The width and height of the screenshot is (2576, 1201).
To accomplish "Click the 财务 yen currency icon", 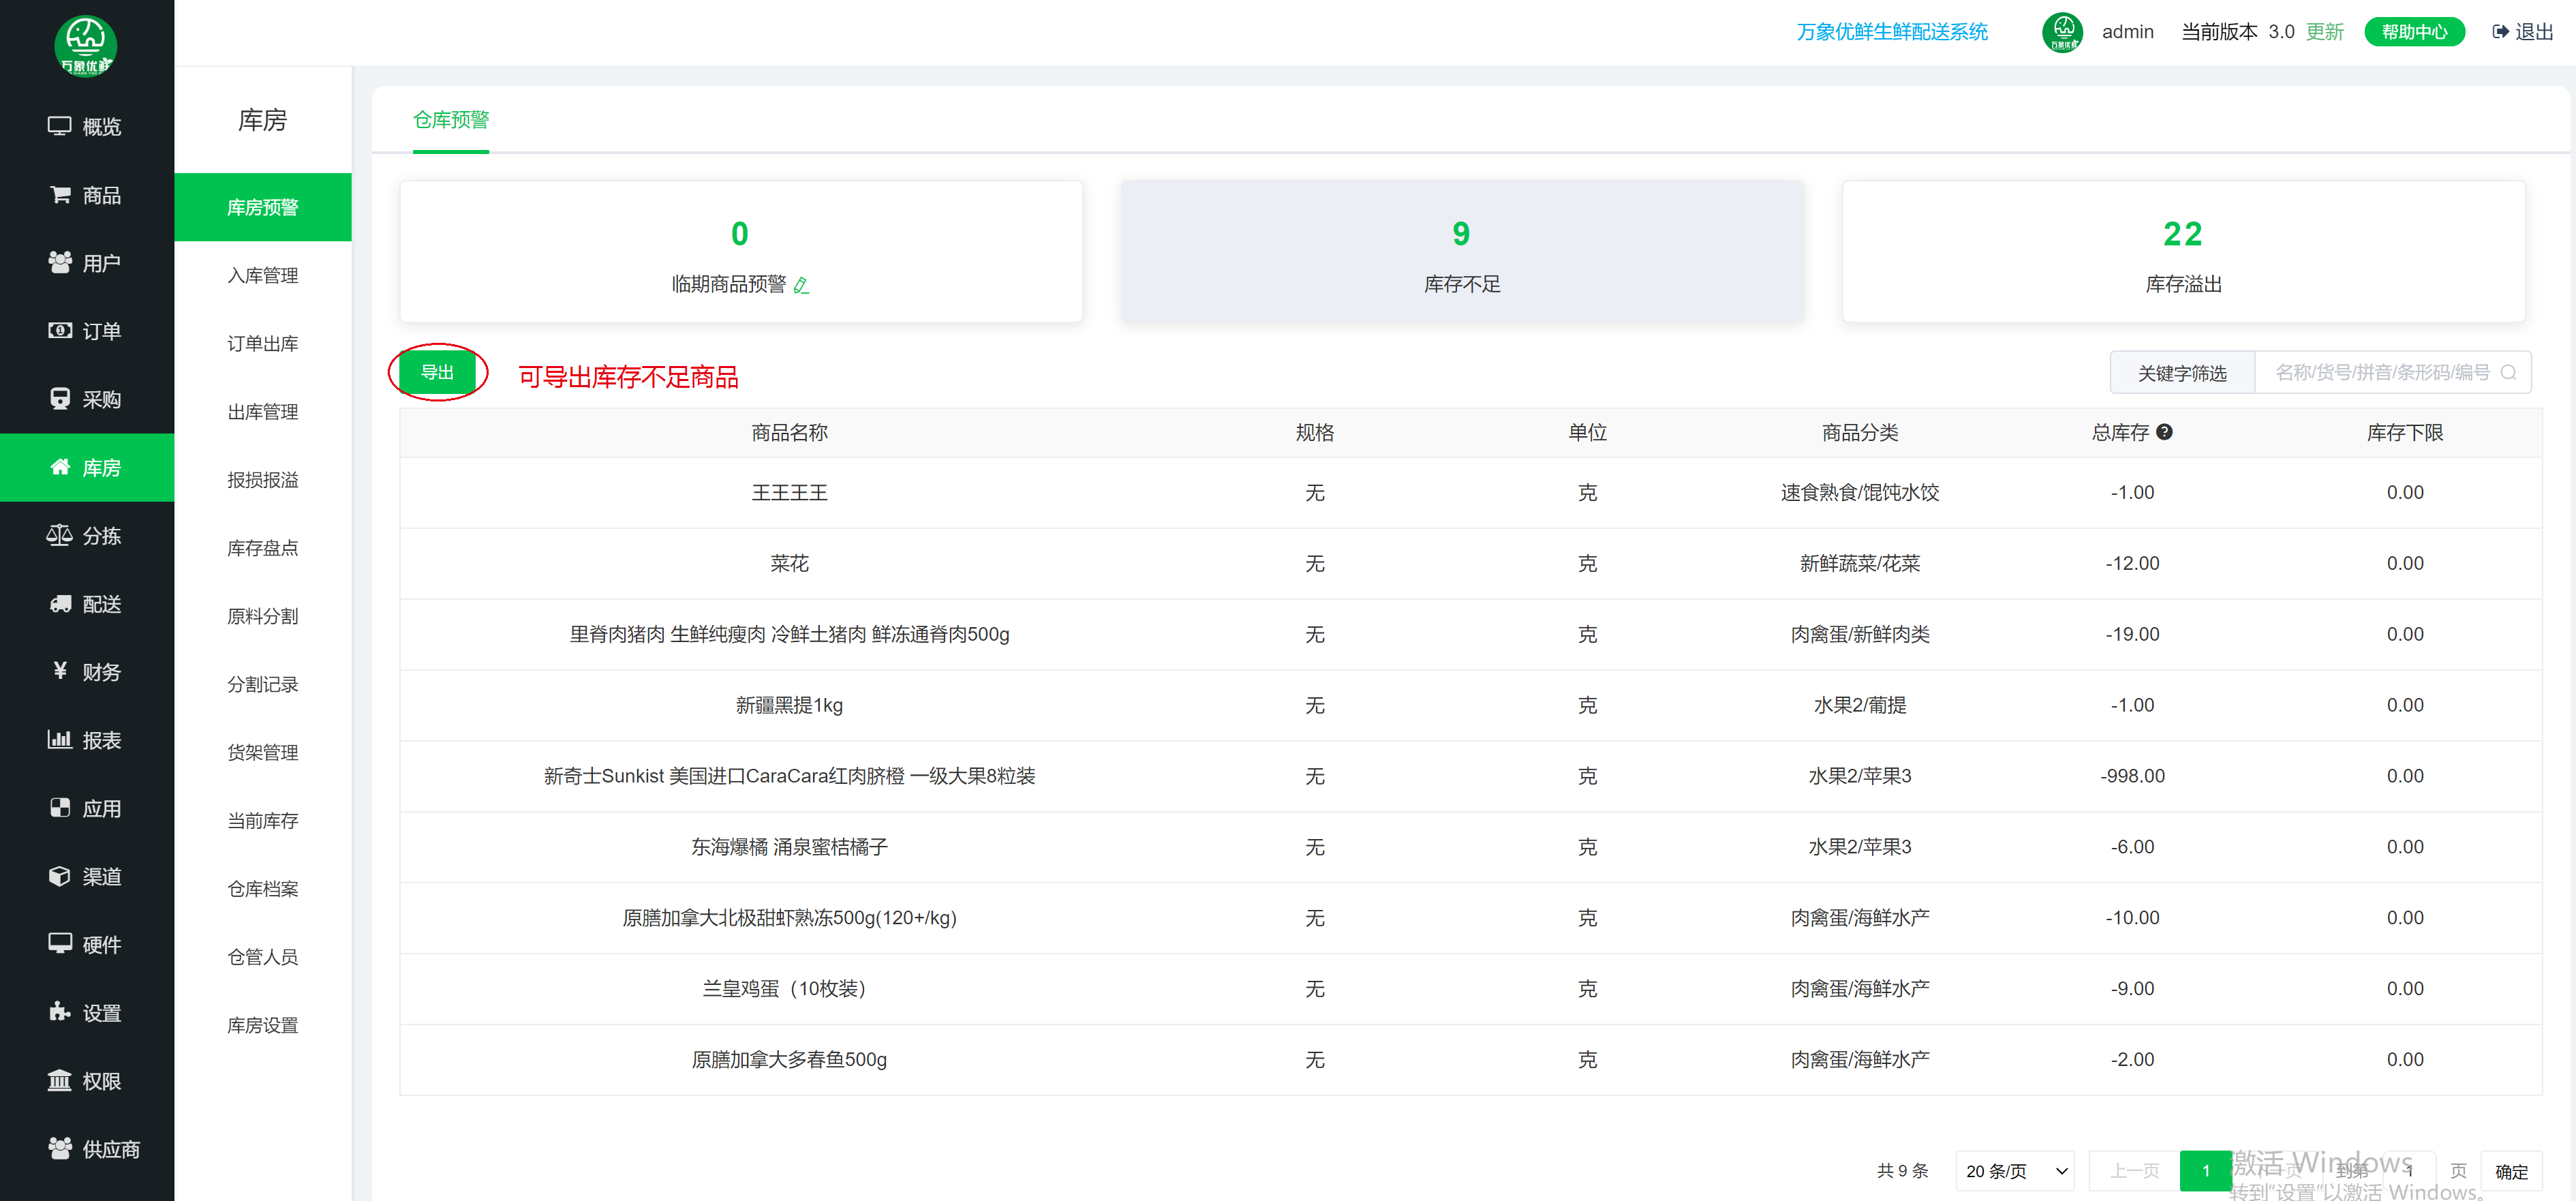I will [x=60, y=671].
